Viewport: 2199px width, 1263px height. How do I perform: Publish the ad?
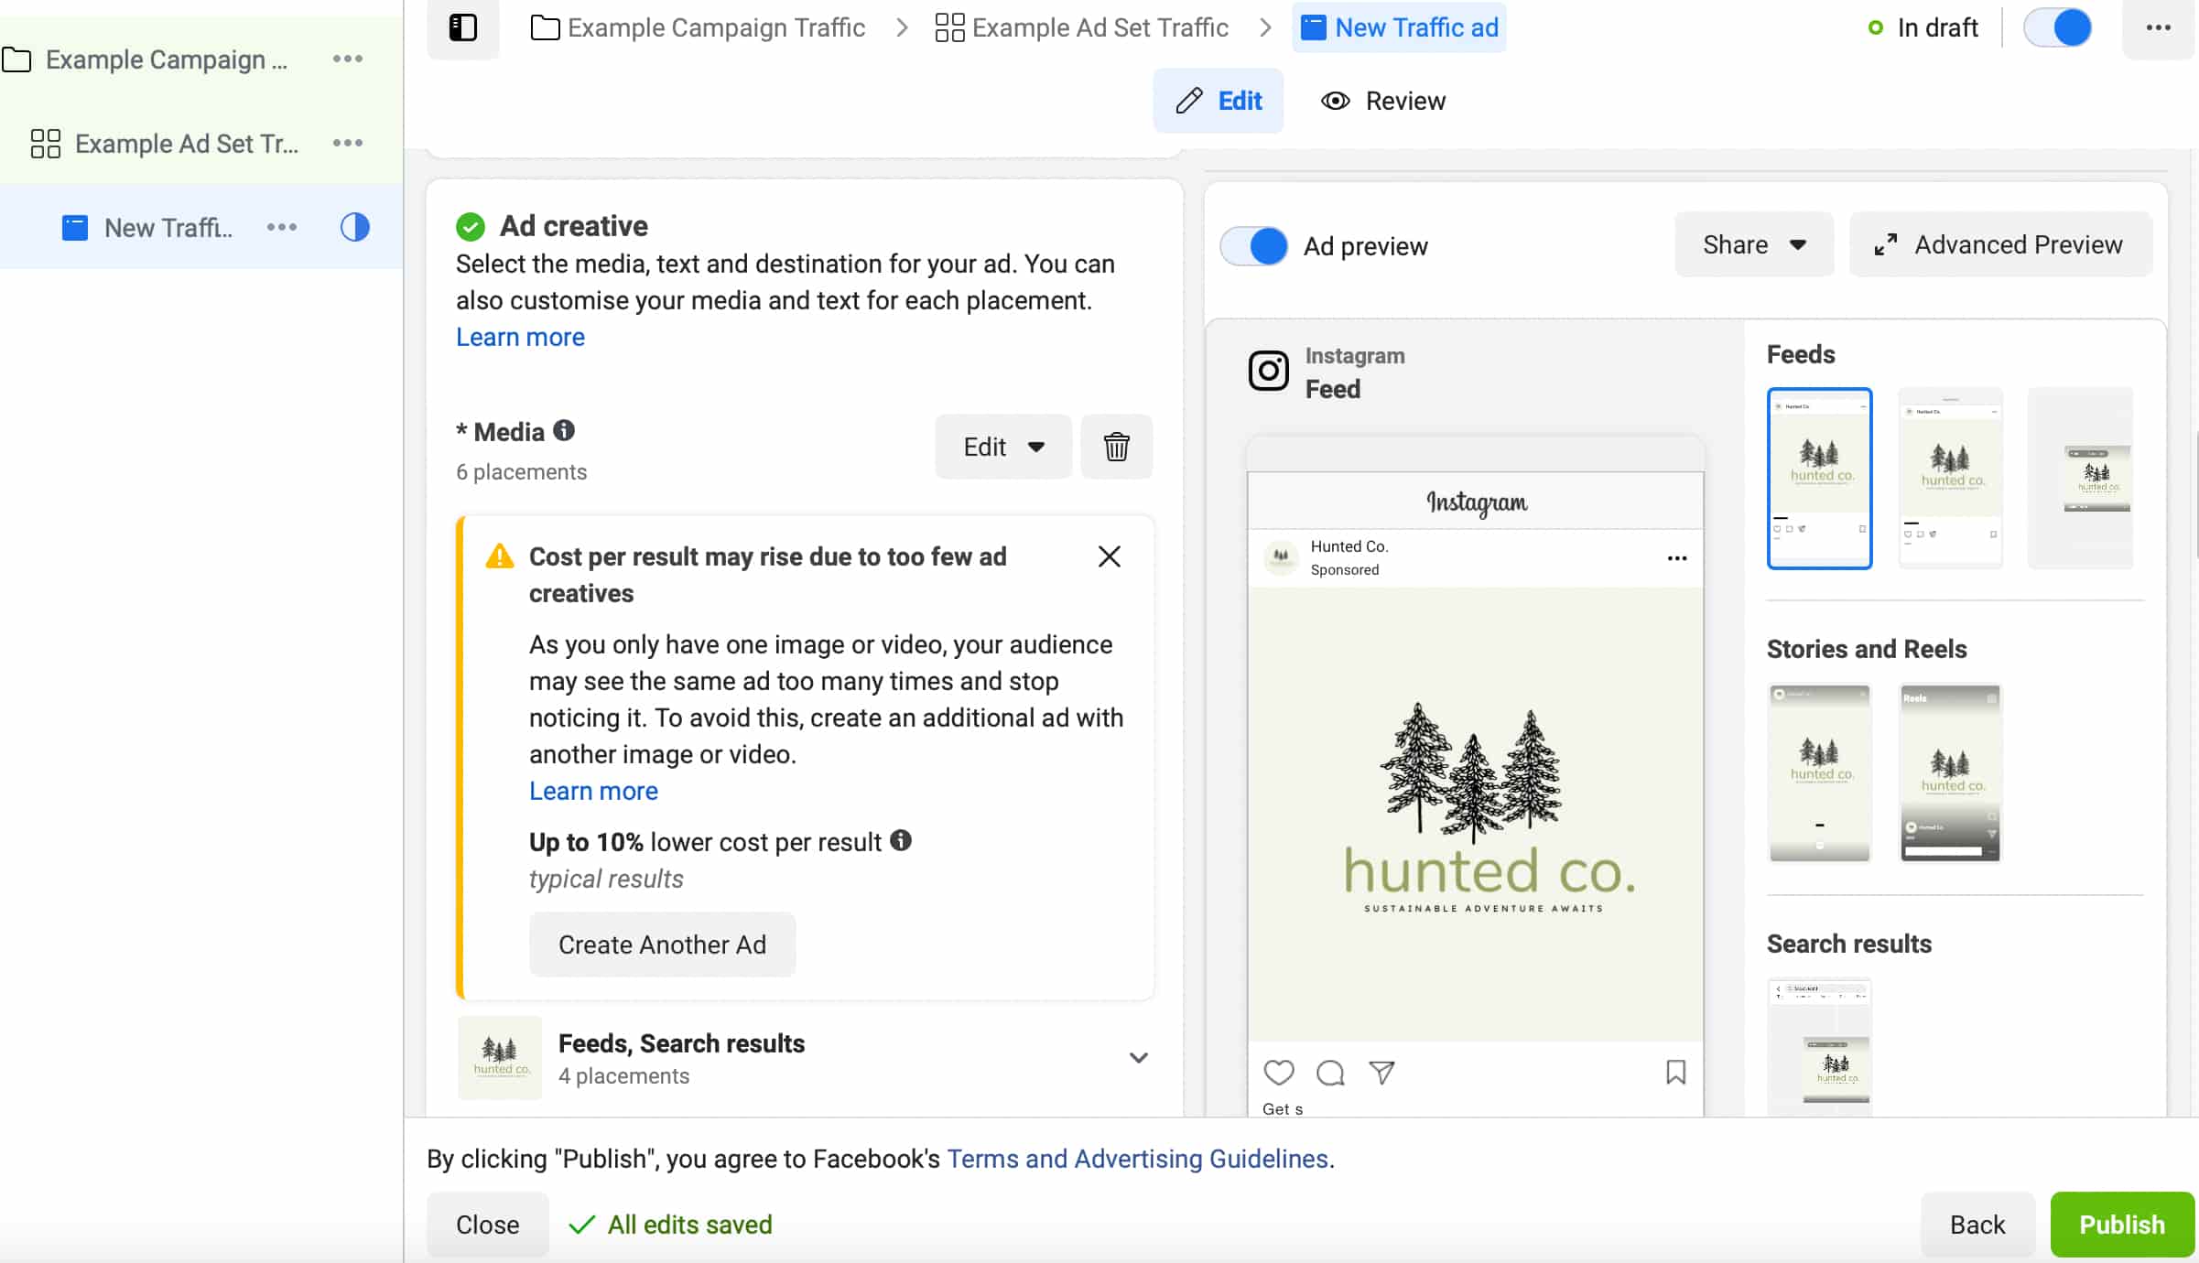(x=2121, y=1224)
